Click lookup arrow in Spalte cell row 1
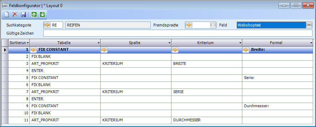The width and height of the screenshot is (316, 127). point(104,50)
